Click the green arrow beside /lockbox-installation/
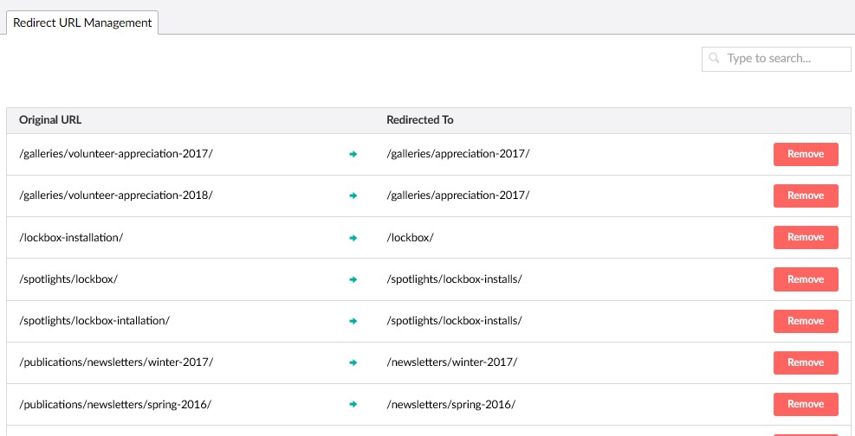 tap(353, 237)
